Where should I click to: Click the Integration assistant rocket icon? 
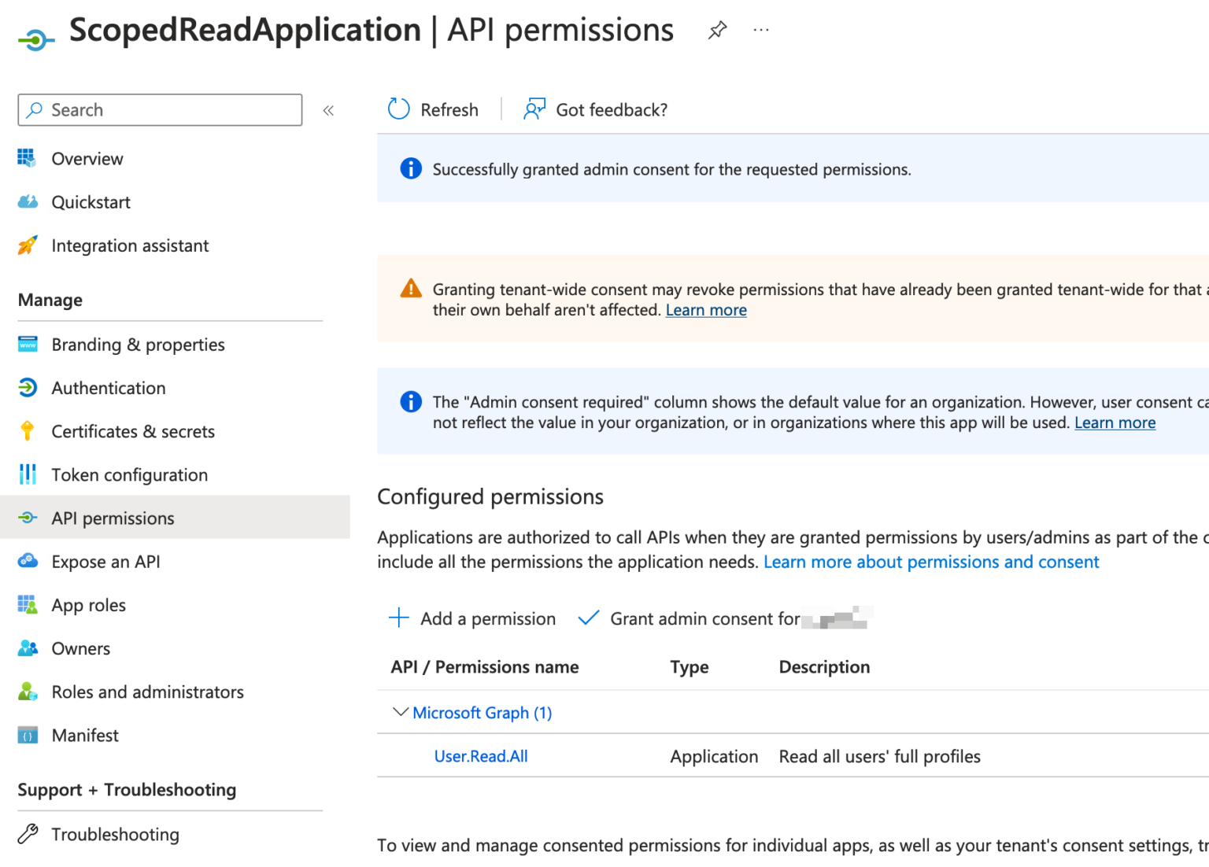[28, 245]
